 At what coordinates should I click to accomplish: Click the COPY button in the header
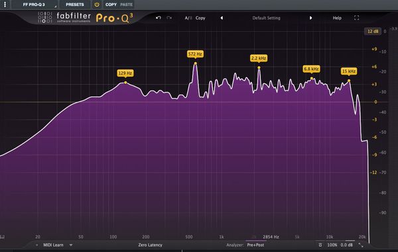point(111,5)
